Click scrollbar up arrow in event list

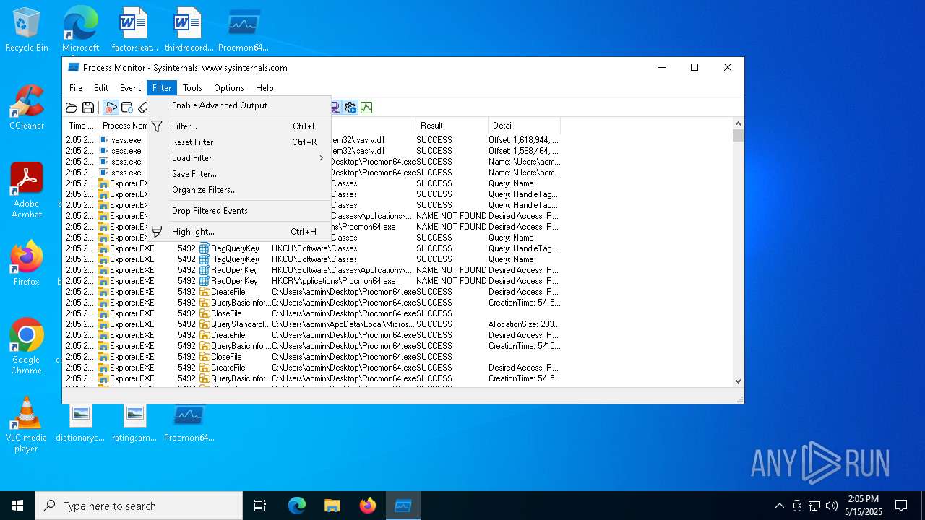tap(738, 123)
